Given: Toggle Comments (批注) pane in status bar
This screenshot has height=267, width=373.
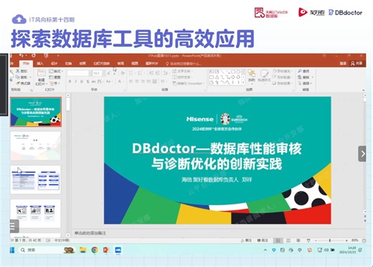Looking at the screenshot, I should click(x=263, y=240).
